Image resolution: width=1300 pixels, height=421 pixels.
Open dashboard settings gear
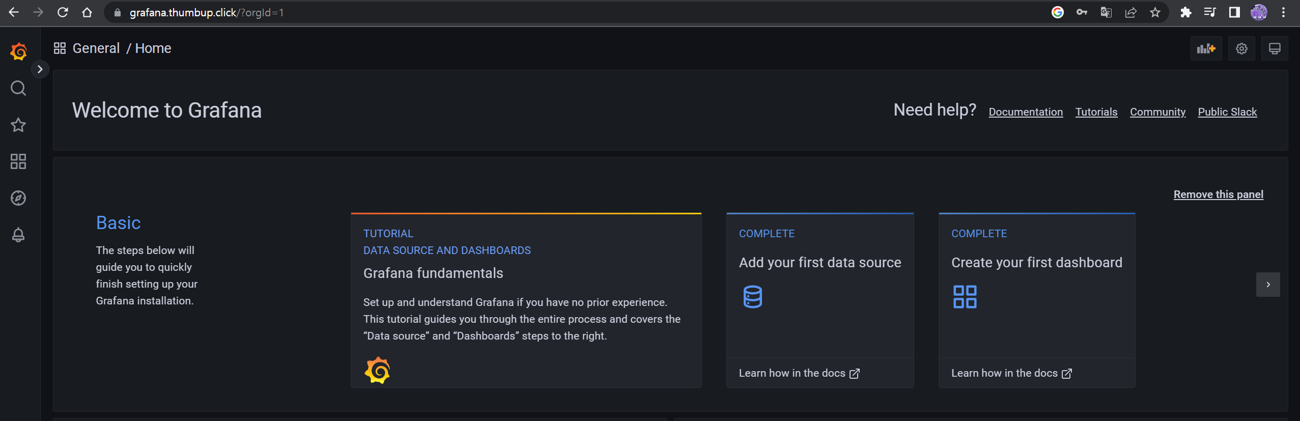point(1241,48)
